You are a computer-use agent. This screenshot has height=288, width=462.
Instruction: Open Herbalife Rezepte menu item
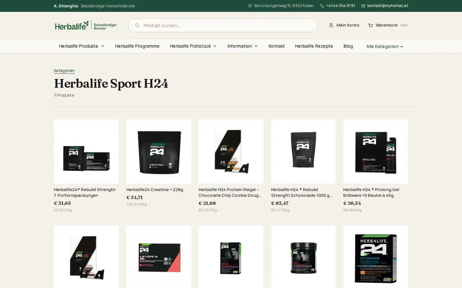click(314, 46)
